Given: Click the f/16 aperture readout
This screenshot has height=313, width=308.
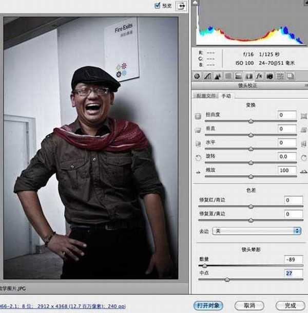Looking at the screenshot, I should point(248,54).
